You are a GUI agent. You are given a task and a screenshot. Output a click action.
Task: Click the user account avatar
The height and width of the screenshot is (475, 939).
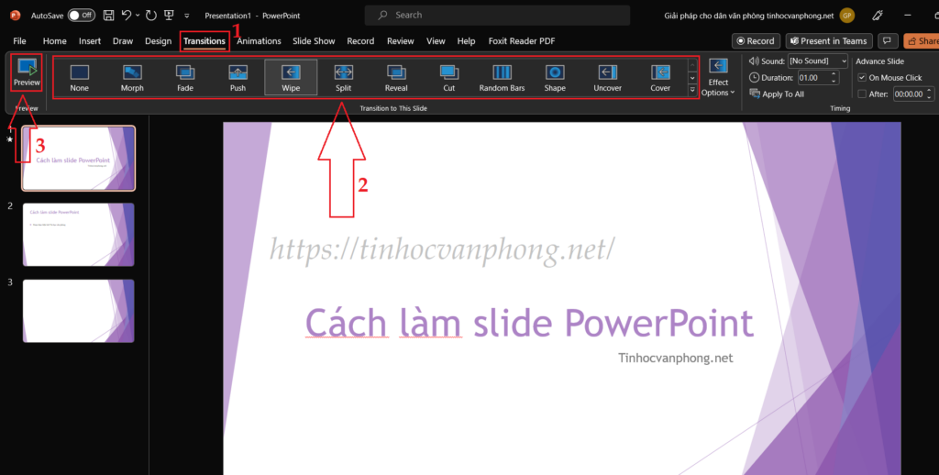pos(846,16)
